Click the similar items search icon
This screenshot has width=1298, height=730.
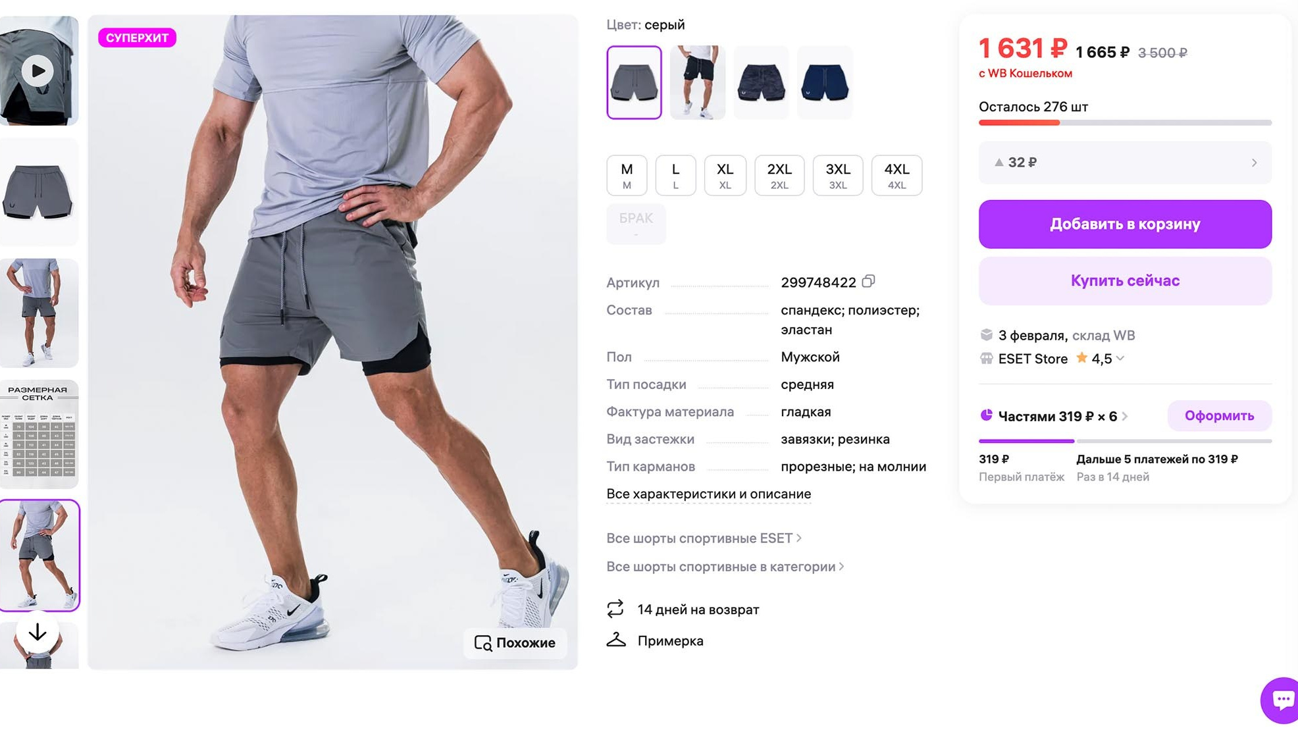tap(483, 643)
